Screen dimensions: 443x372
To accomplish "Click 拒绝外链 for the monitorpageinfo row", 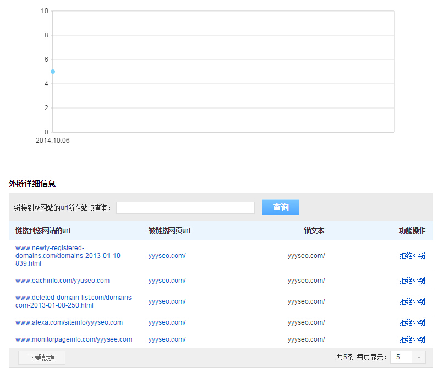I will point(412,339).
